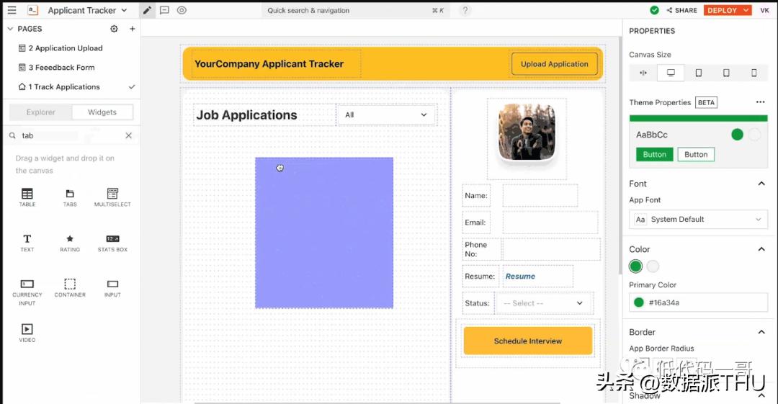Select the green primary color circle
This screenshot has width=778, height=404.
(635, 266)
